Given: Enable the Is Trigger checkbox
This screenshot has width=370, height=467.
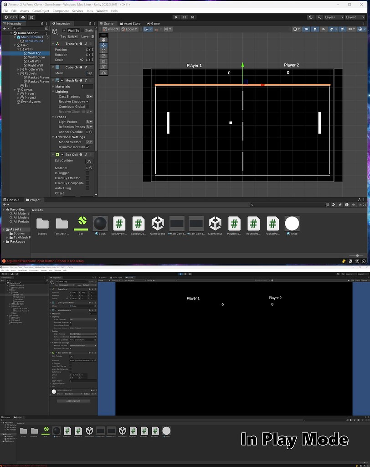Looking at the screenshot, I should click(87, 173).
